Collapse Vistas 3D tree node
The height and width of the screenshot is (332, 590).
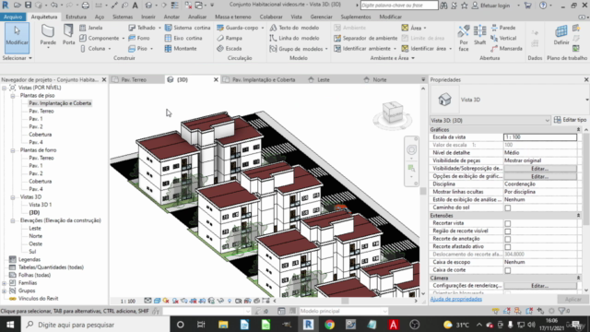(12, 197)
